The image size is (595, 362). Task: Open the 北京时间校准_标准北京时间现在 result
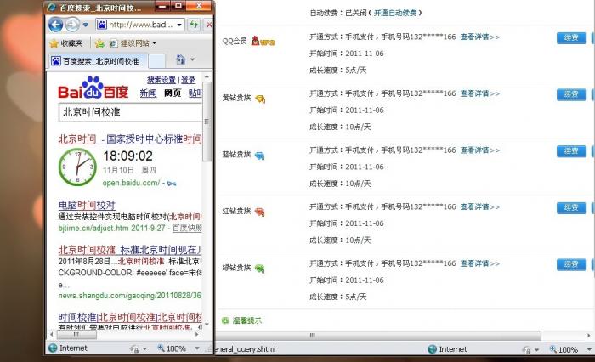click(130, 250)
